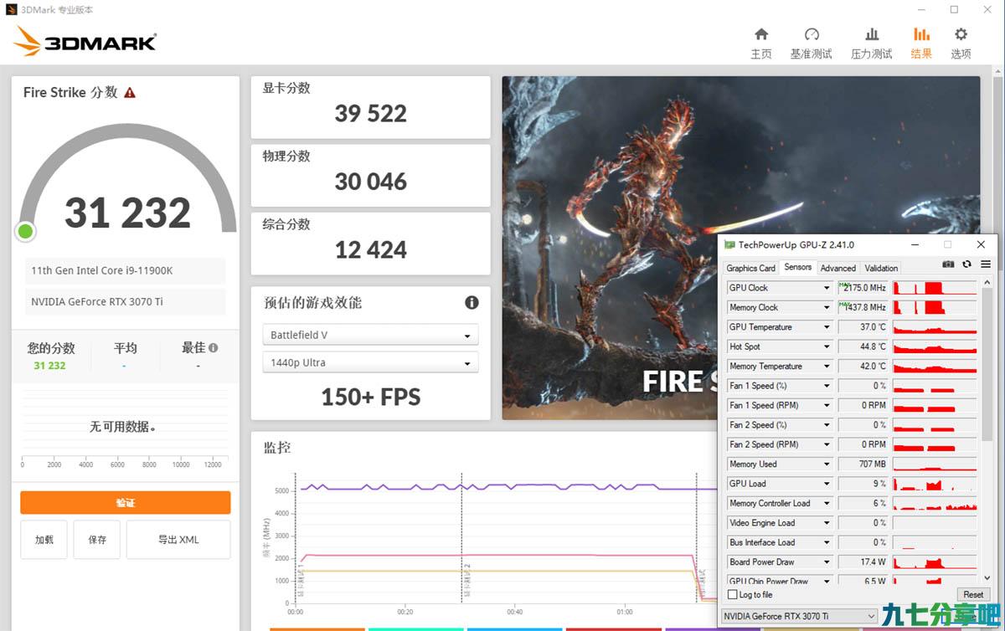
Task: Click the GPU Clock history graph
Action: 935,288
